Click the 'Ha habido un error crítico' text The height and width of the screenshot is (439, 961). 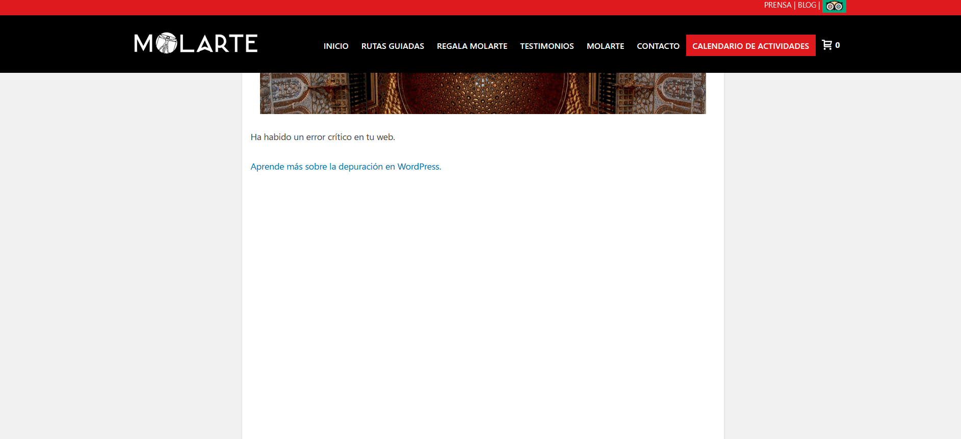pyautogui.click(x=323, y=137)
